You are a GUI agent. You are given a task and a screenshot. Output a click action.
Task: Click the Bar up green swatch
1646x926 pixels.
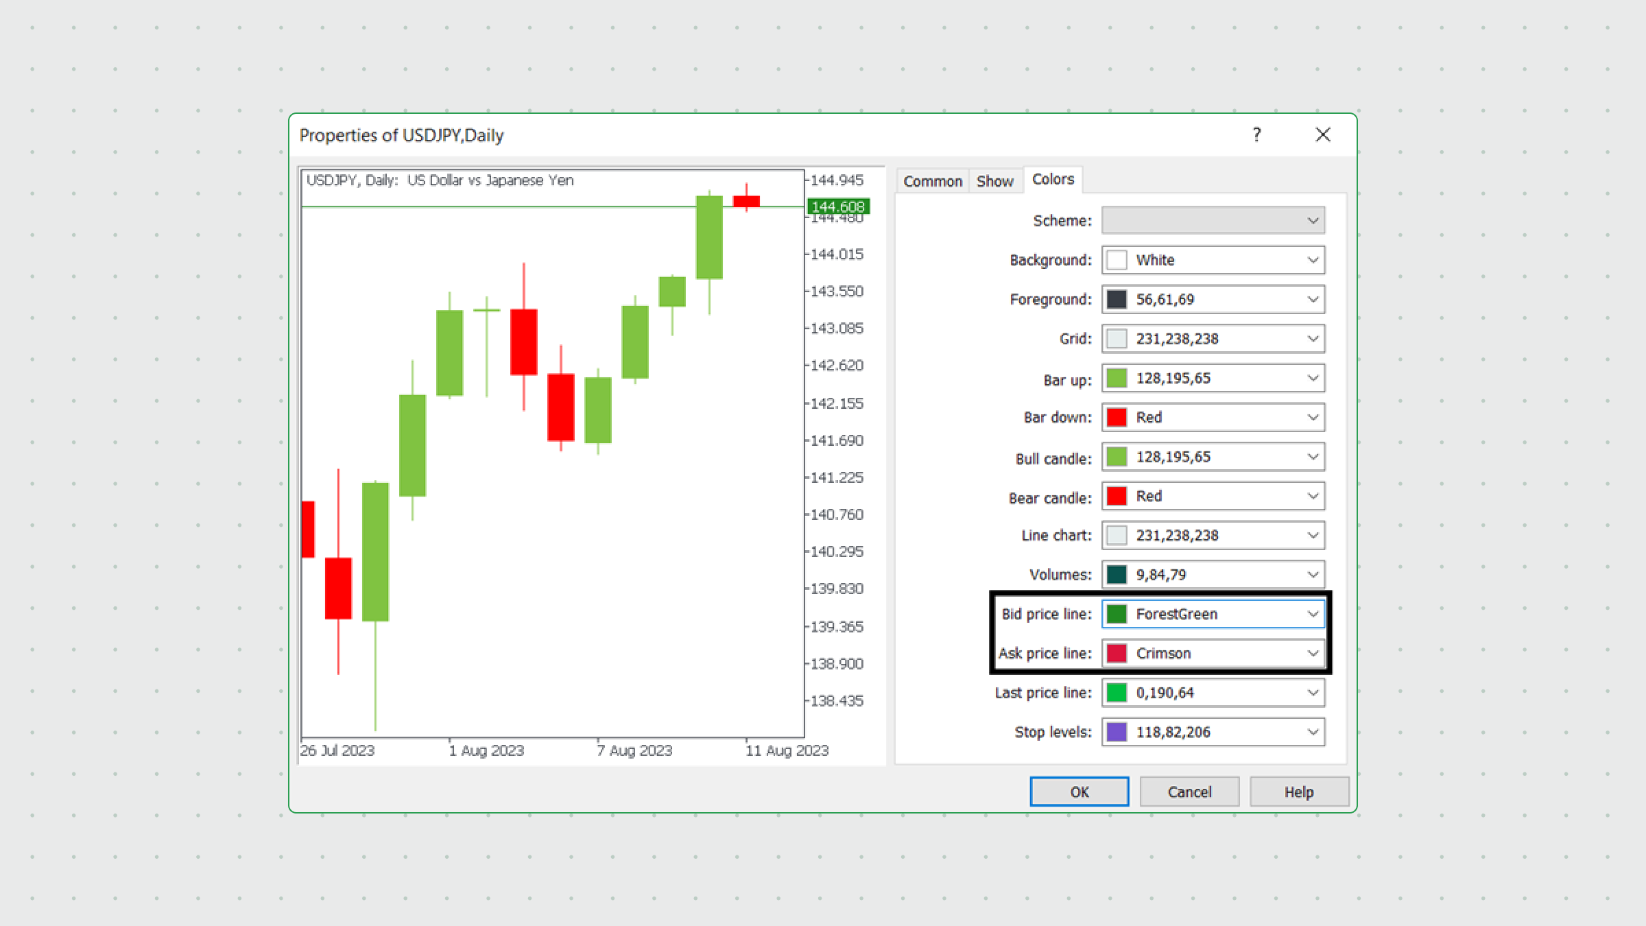[x=1117, y=379]
